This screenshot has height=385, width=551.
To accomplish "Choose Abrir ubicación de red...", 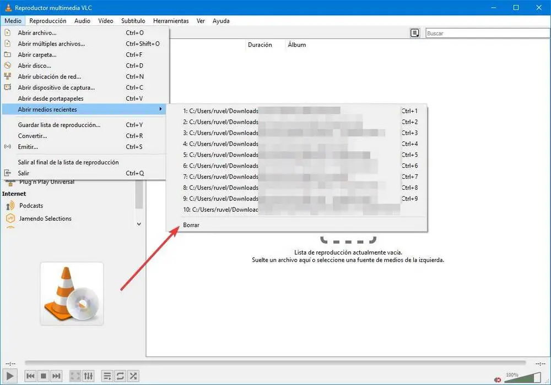I will 84,76.
